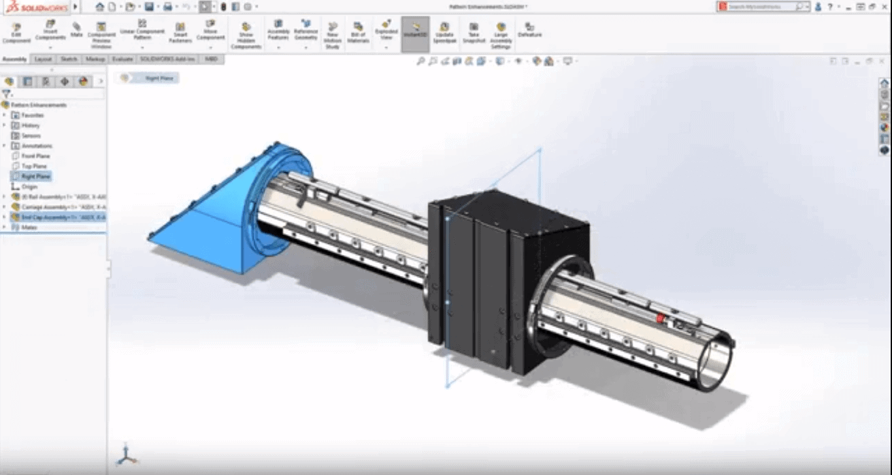Click Insert Components in the ribbon
The height and width of the screenshot is (475, 892).
pyautogui.click(x=50, y=30)
